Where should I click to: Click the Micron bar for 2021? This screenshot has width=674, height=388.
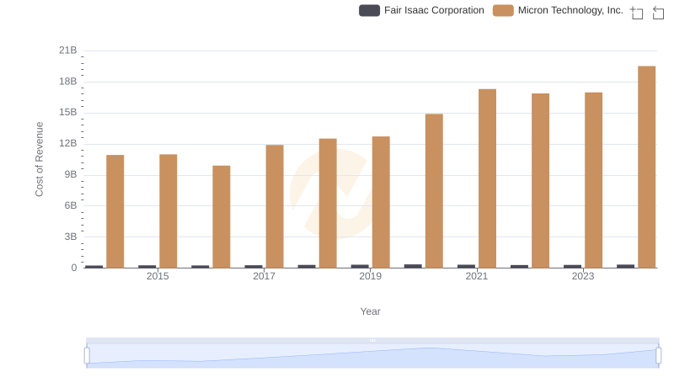coord(488,178)
